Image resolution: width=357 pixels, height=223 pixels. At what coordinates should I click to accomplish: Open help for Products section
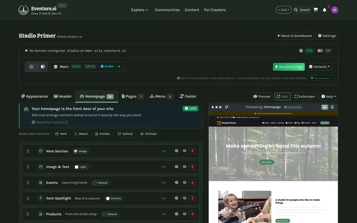click(177, 214)
